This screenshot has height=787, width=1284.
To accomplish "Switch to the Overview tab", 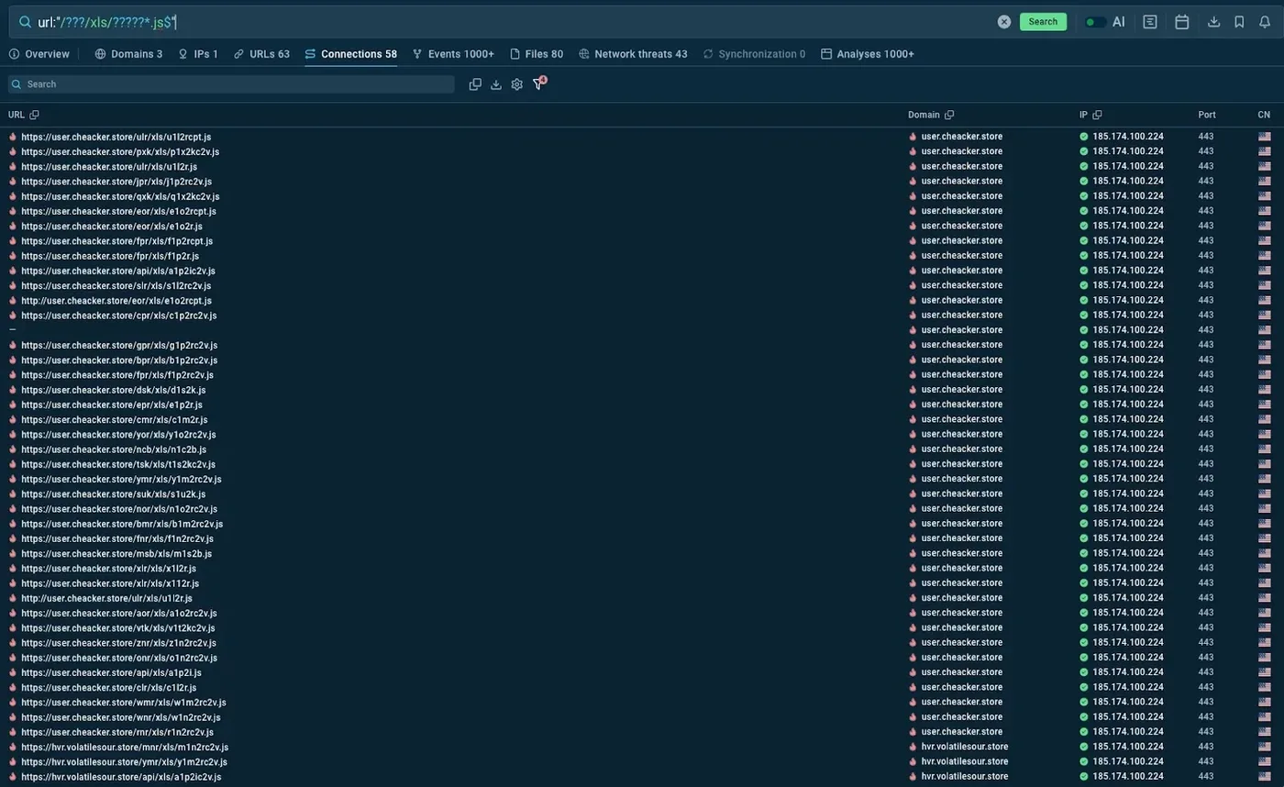I will [x=39, y=54].
